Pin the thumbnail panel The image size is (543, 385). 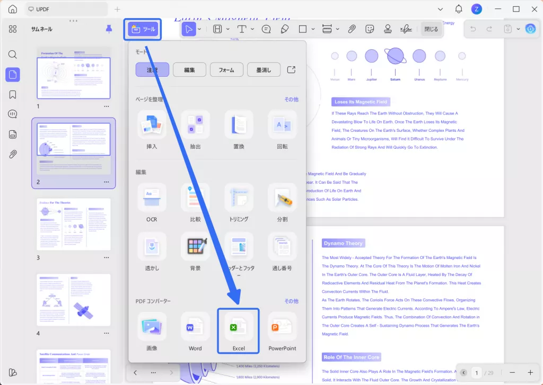tap(109, 29)
